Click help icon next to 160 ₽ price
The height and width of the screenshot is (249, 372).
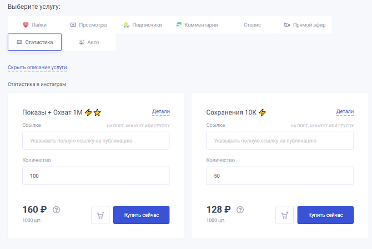(x=56, y=210)
